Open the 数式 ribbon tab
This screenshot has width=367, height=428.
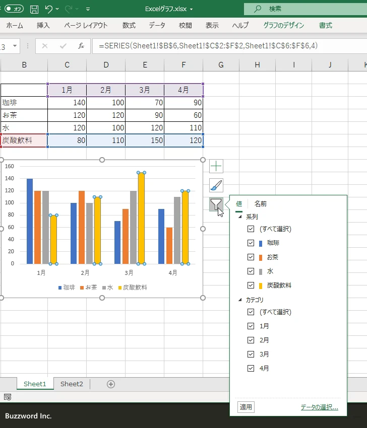pyautogui.click(x=129, y=25)
